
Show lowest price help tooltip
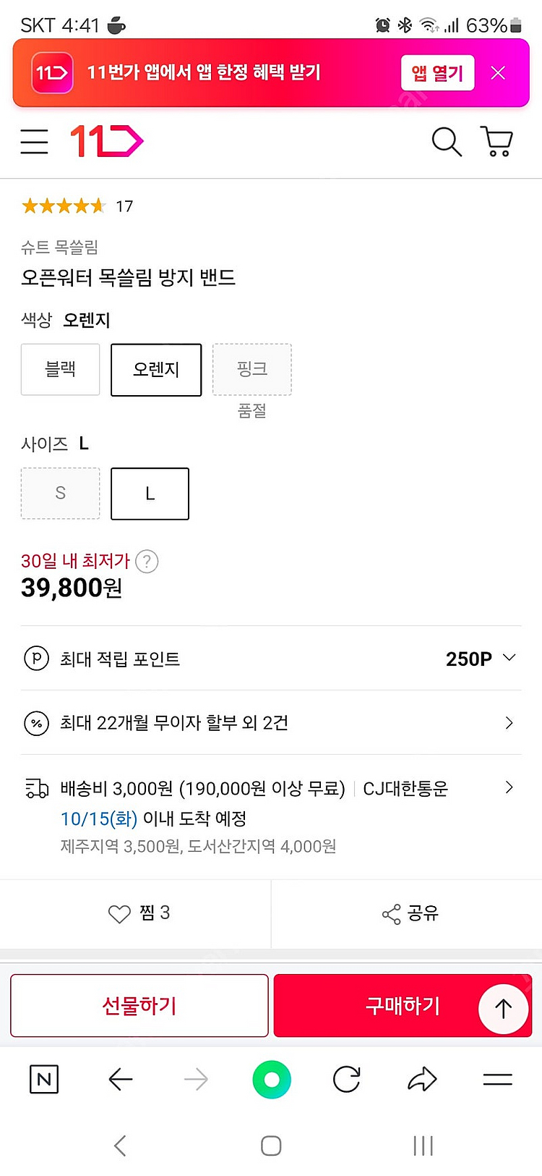147,562
